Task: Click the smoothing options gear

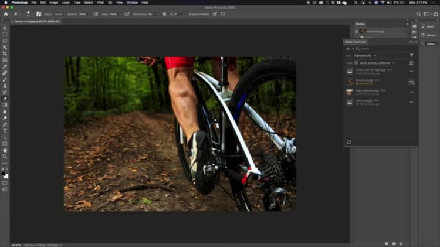Action: (x=164, y=14)
